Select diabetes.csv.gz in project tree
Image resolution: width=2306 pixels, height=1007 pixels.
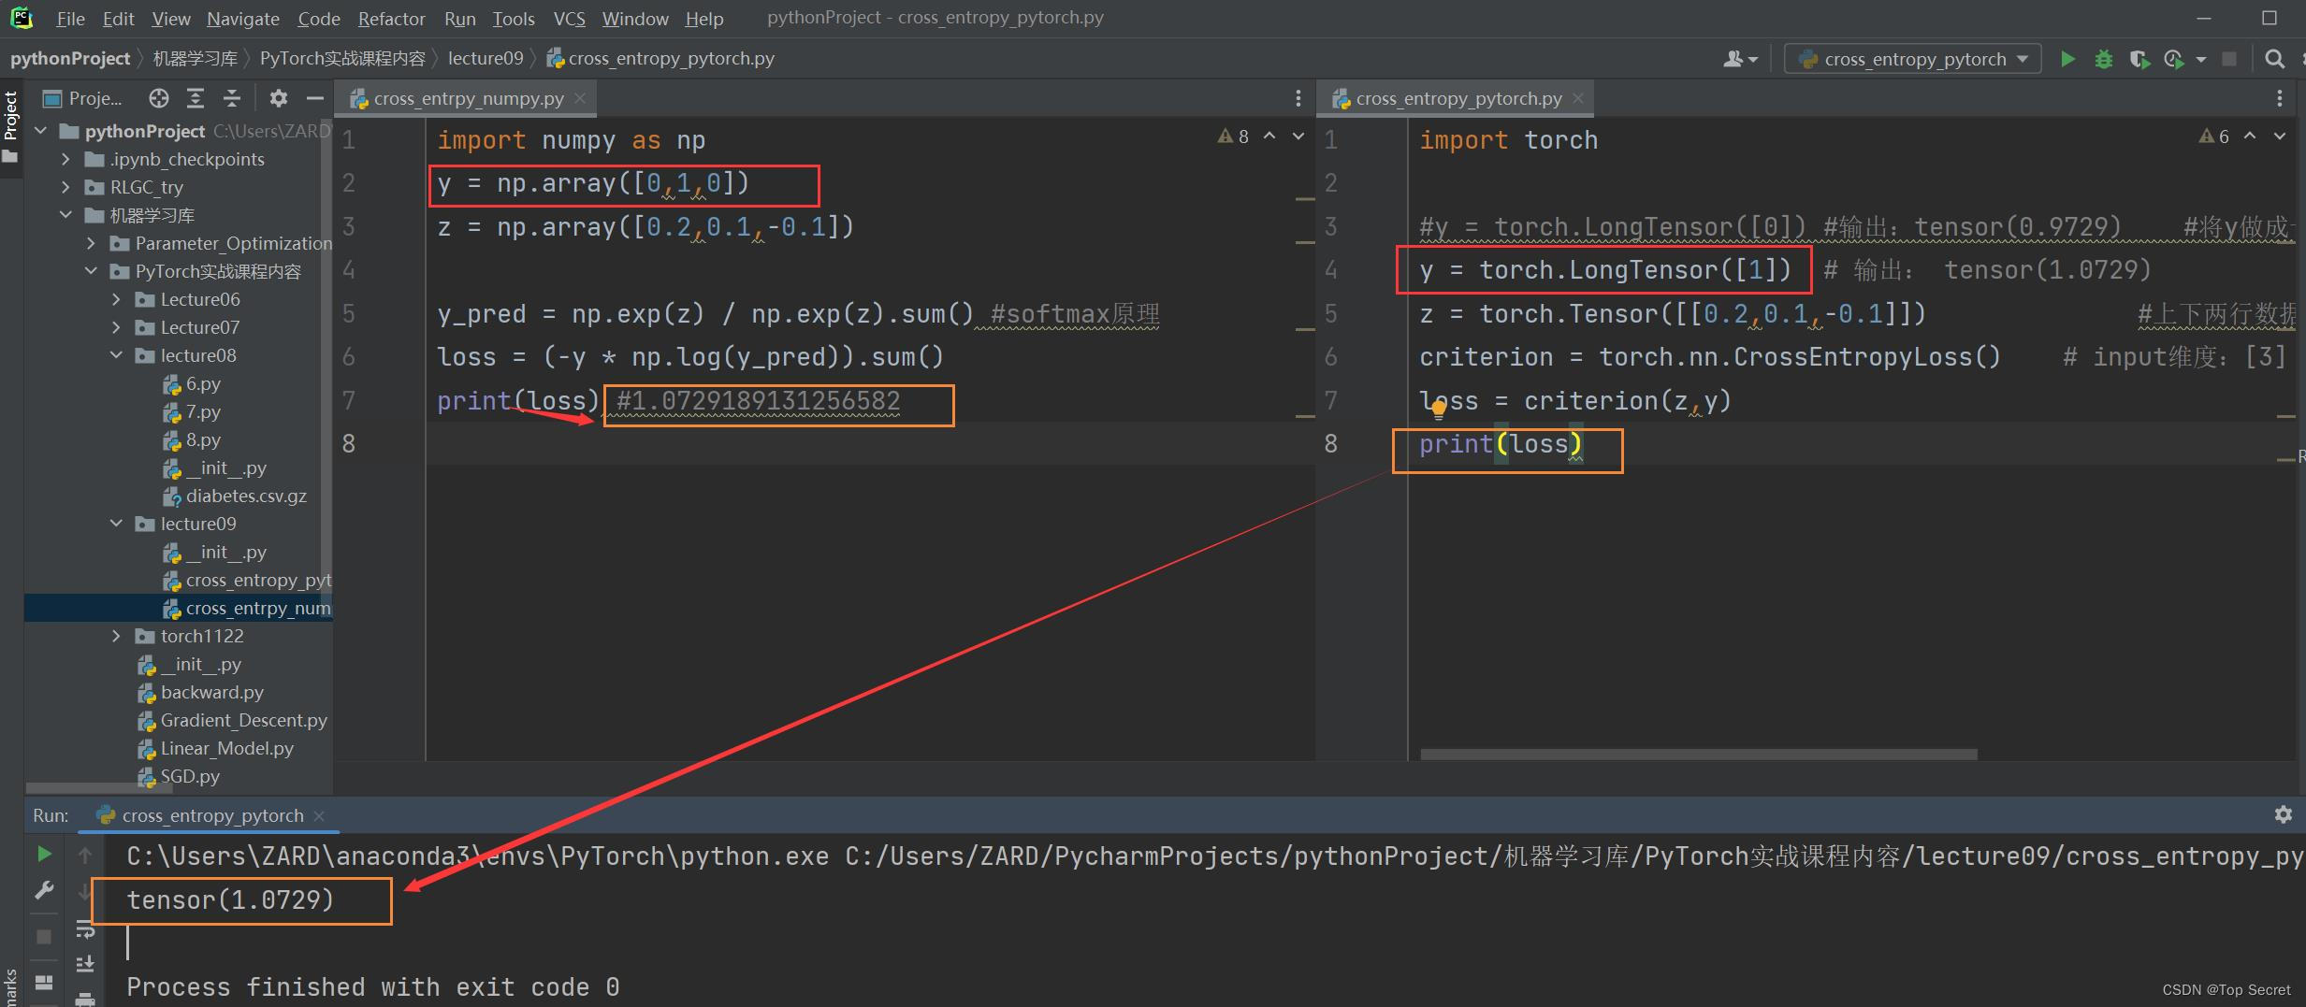[234, 496]
